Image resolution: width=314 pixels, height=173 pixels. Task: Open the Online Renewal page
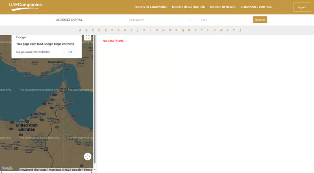pos(223,7)
